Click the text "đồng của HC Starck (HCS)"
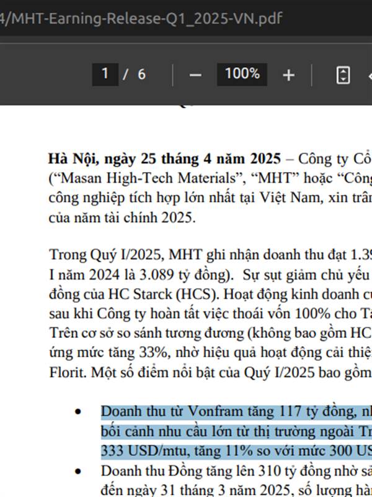The width and height of the screenshot is (372, 497). pyautogui.click(x=133, y=294)
